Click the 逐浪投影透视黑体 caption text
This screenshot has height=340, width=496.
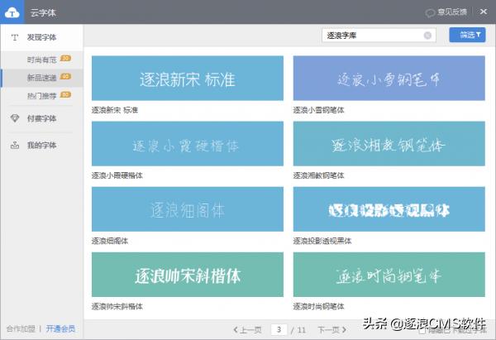tap(322, 242)
